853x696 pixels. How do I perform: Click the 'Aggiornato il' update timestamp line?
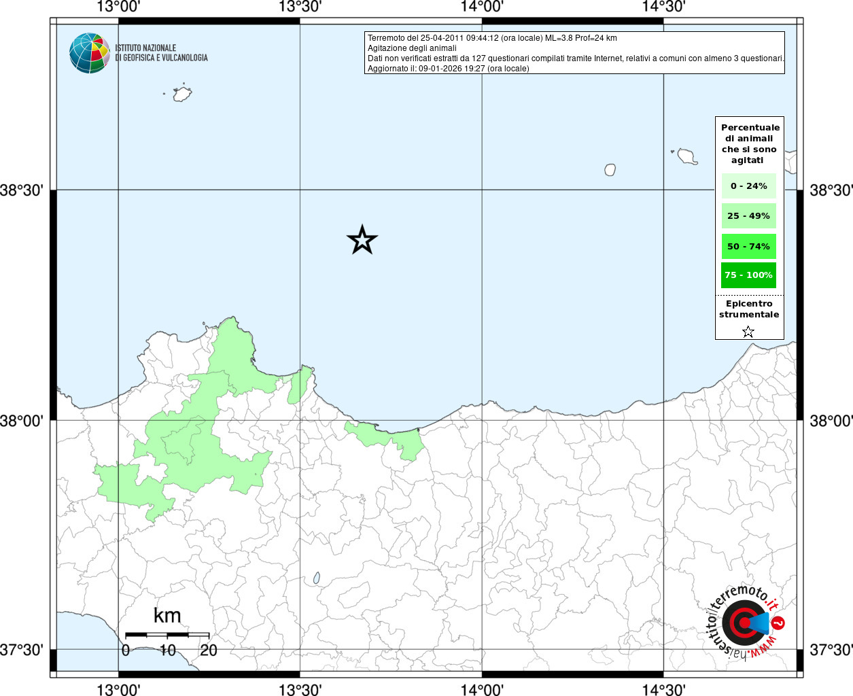pyautogui.click(x=448, y=69)
